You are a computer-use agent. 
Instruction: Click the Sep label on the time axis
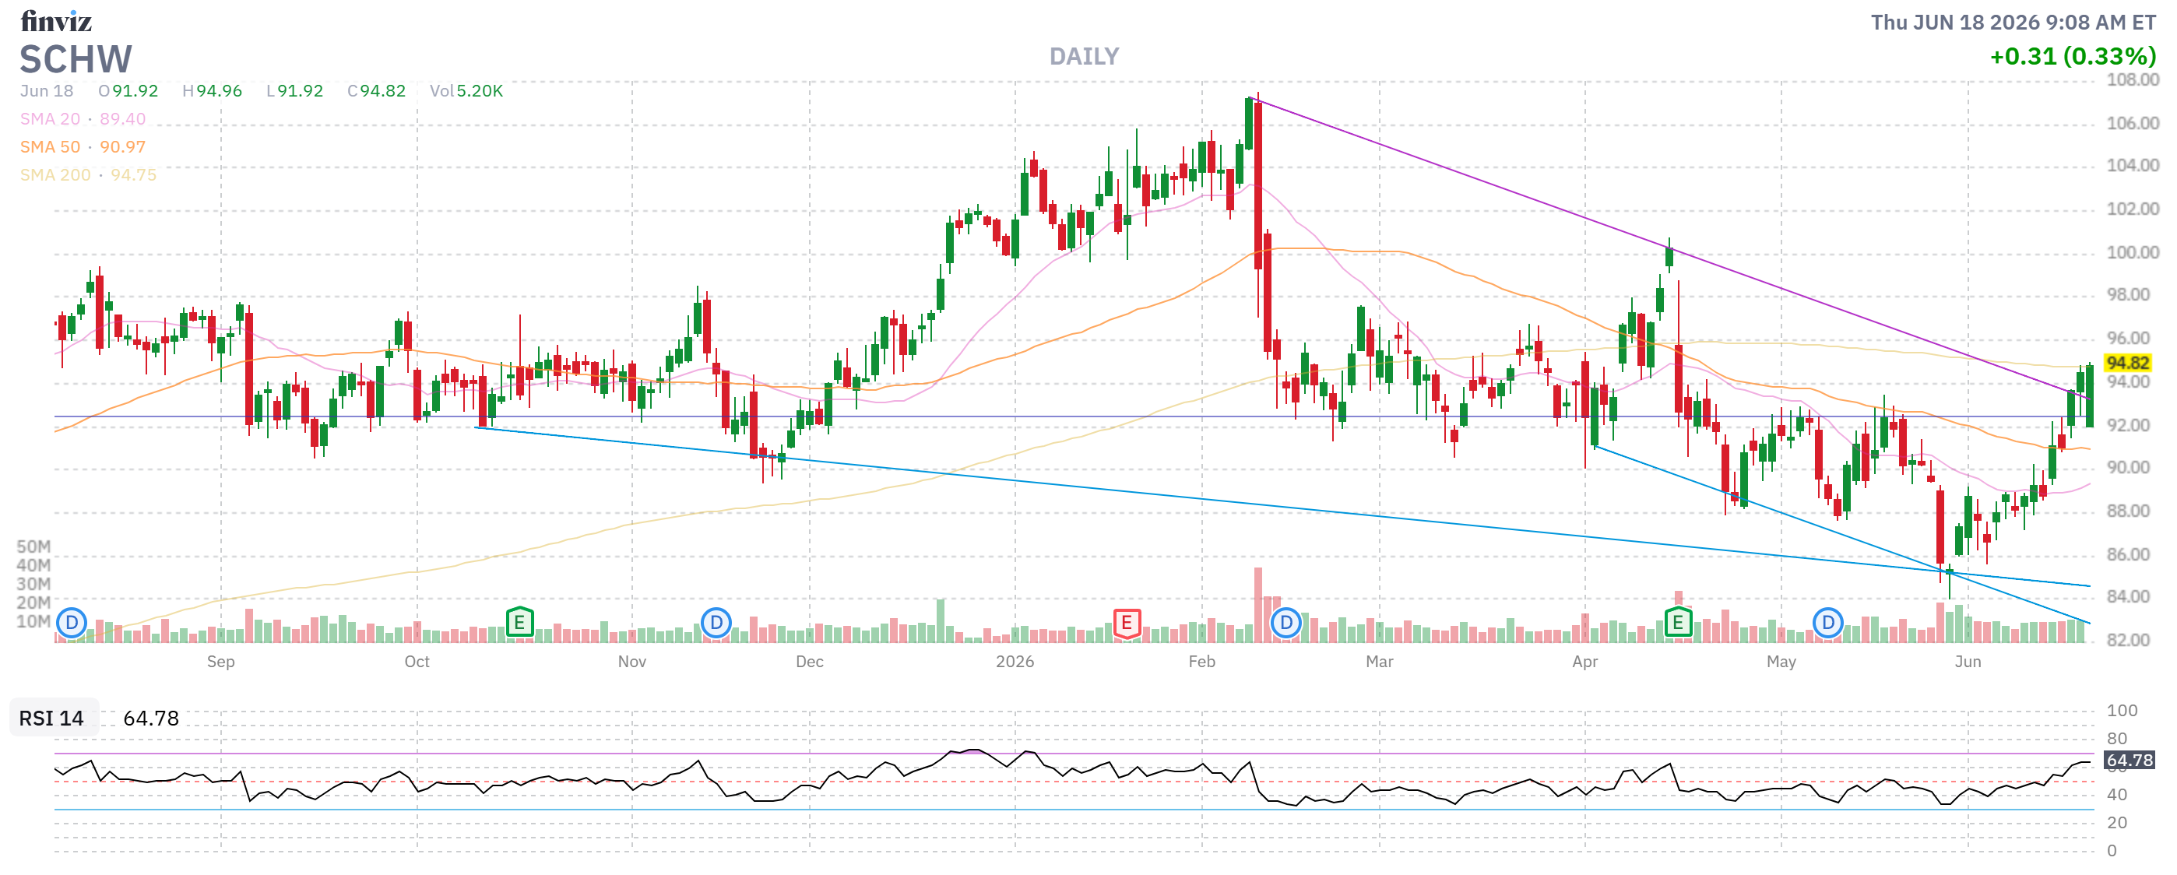click(x=220, y=662)
